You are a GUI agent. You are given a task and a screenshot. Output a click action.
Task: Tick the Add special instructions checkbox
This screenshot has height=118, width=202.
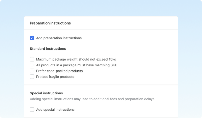tap(32, 110)
